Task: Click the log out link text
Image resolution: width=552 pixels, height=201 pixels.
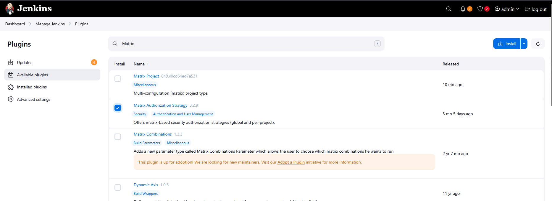Action: coord(539,9)
